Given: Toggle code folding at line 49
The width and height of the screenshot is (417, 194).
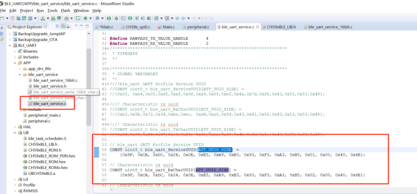Looking at the screenshot, I should click(x=108, y=124).
